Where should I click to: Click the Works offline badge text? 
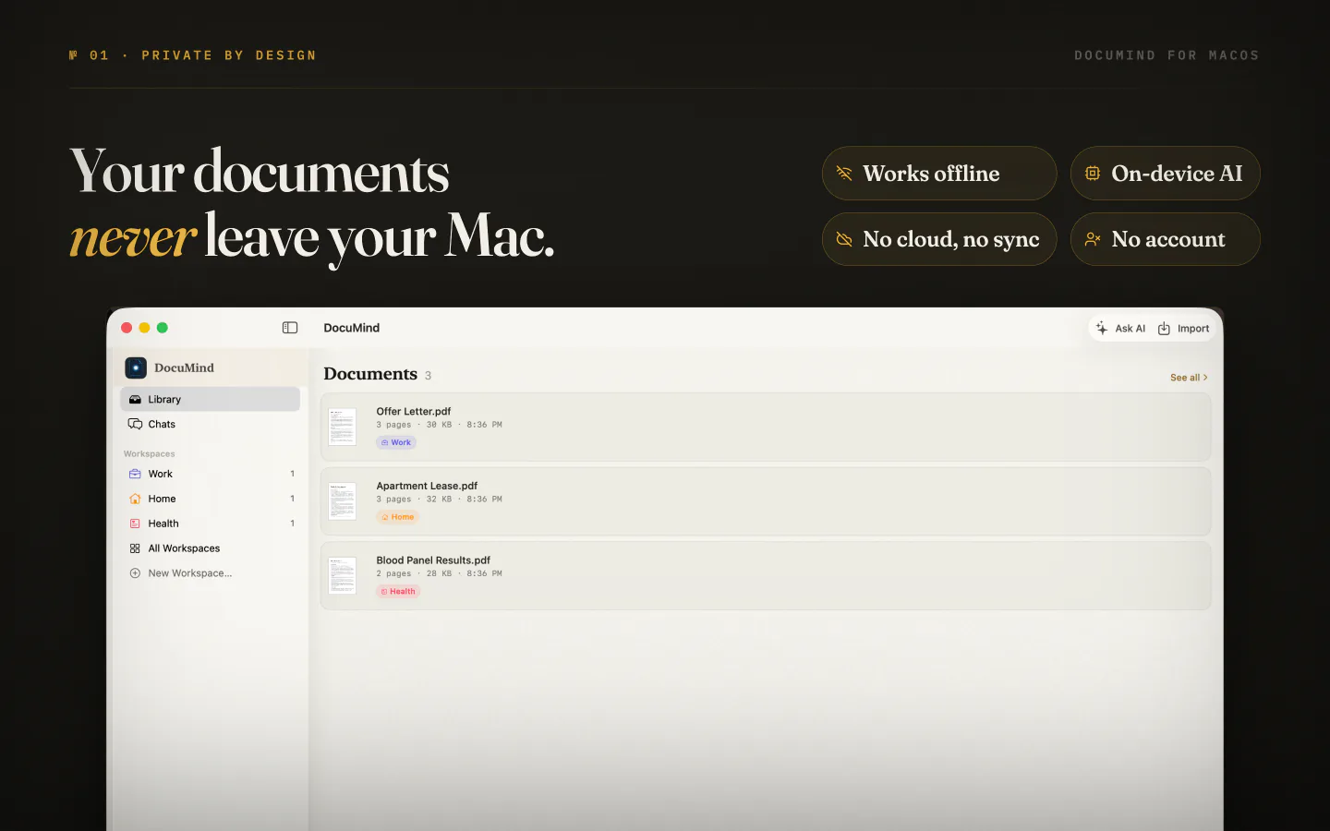[x=931, y=174]
